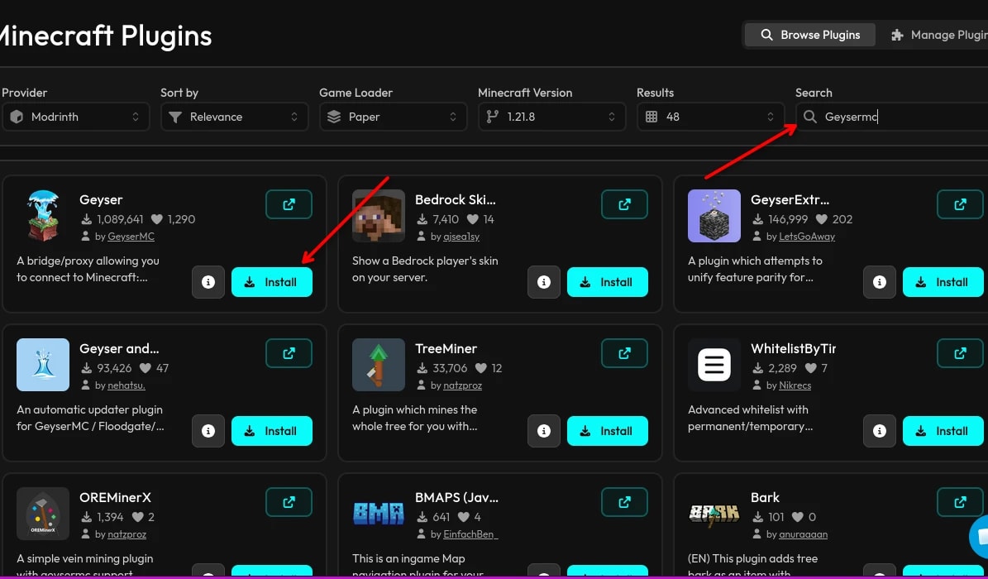Open OREMinerX external link icon
Screen dimensions: 988x579
(x=289, y=502)
